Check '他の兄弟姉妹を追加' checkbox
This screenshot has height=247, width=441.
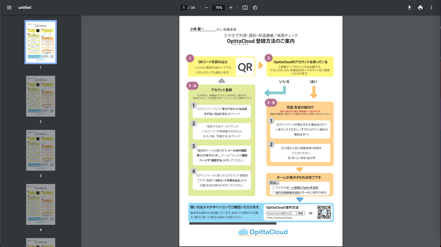(273, 193)
